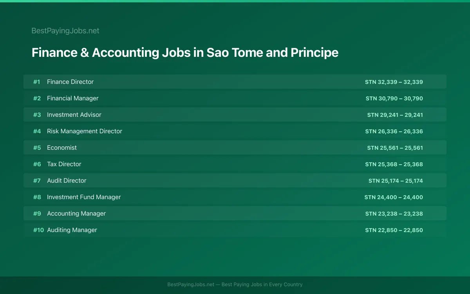The width and height of the screenshot is (470, 294).
Task: Select the Investment Fund Manager title
Action: pyautogui.click(x=84, y=197)
